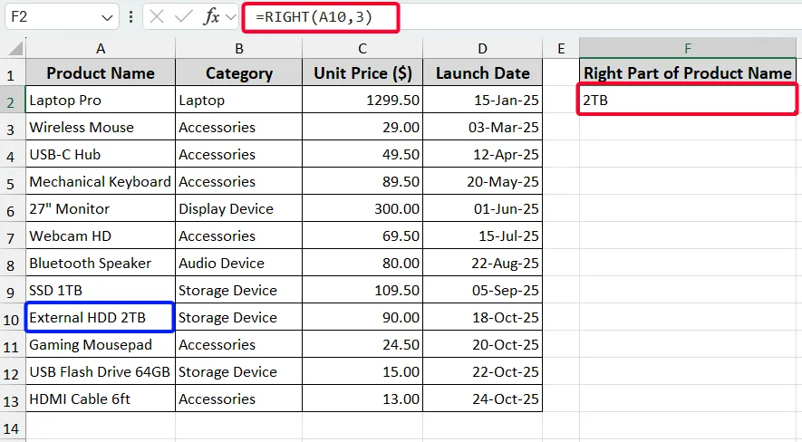This screenshot has width=802, height=442.
Task: Expand the Name Box dropdown arrow
Action: tap(107, 18)
